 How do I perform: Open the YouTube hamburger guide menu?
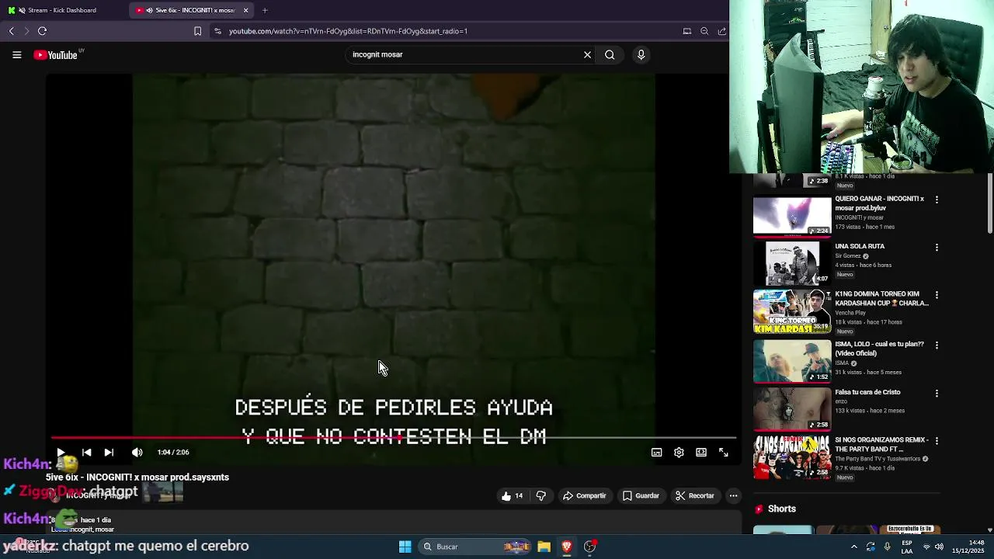pos(16,55)
